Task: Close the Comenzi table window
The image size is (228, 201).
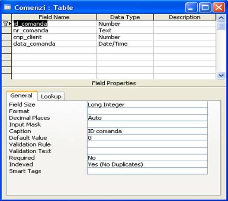Action: click(219, 7)
